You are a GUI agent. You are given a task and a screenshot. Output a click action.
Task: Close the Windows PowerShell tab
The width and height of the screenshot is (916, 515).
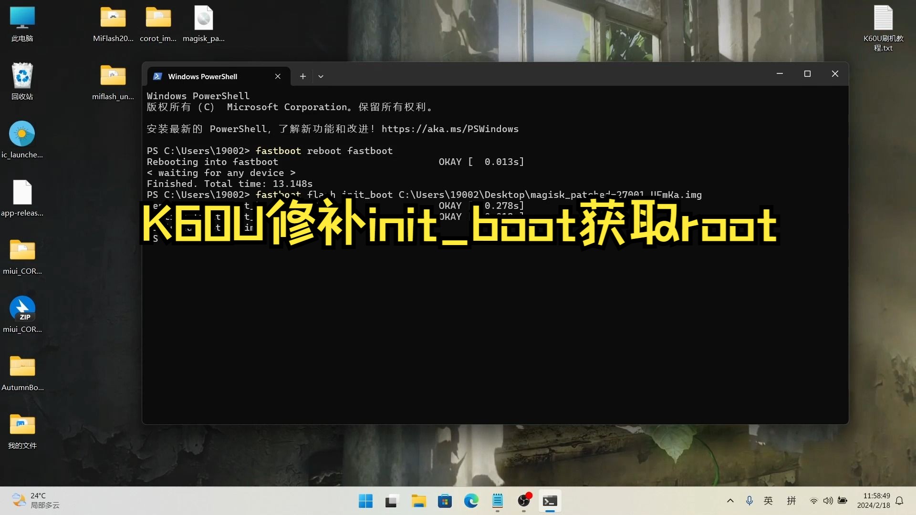[278, 76]
